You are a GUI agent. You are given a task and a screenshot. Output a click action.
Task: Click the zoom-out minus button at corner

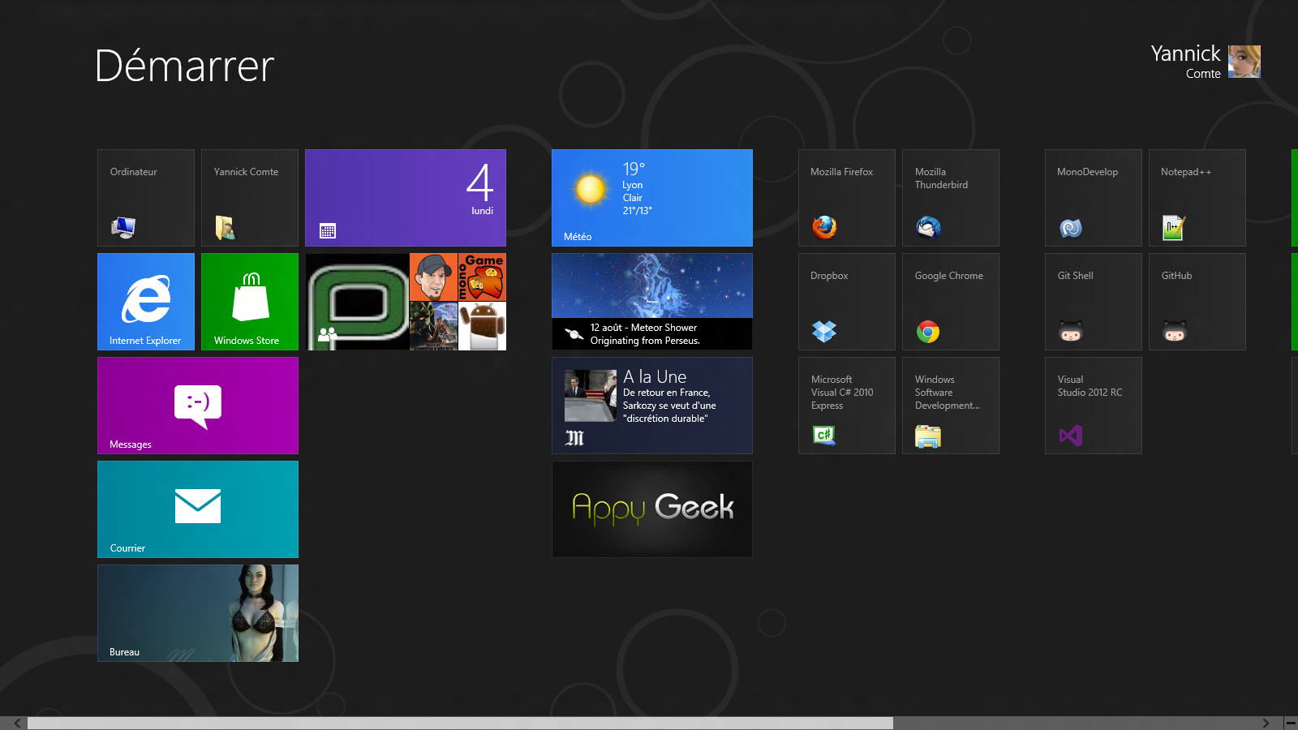pos(1291,724)
